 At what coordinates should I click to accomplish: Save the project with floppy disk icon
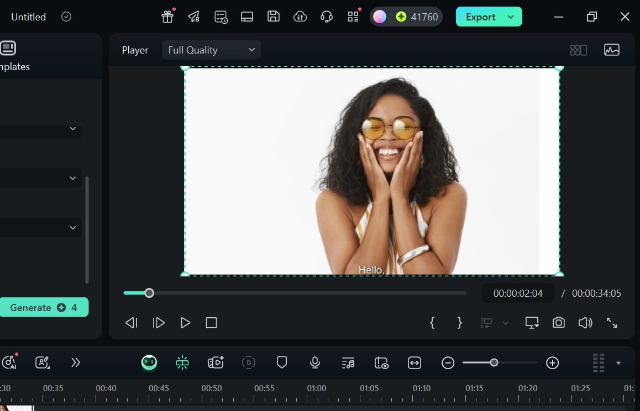click(x=274, y=17)
